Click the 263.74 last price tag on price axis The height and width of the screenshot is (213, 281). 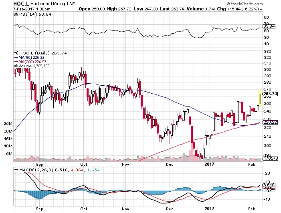click(x=270, y=94)
